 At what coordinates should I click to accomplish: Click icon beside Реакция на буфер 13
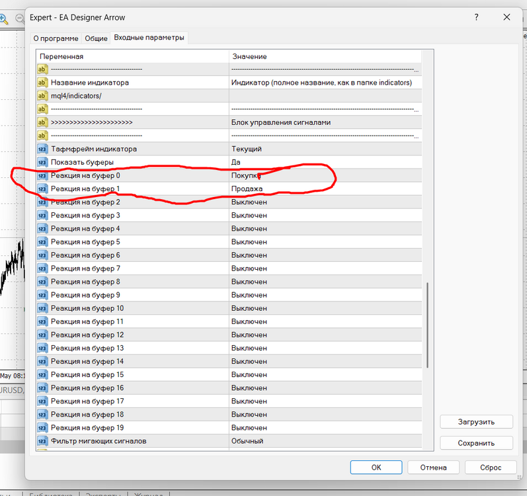point(42,348)
